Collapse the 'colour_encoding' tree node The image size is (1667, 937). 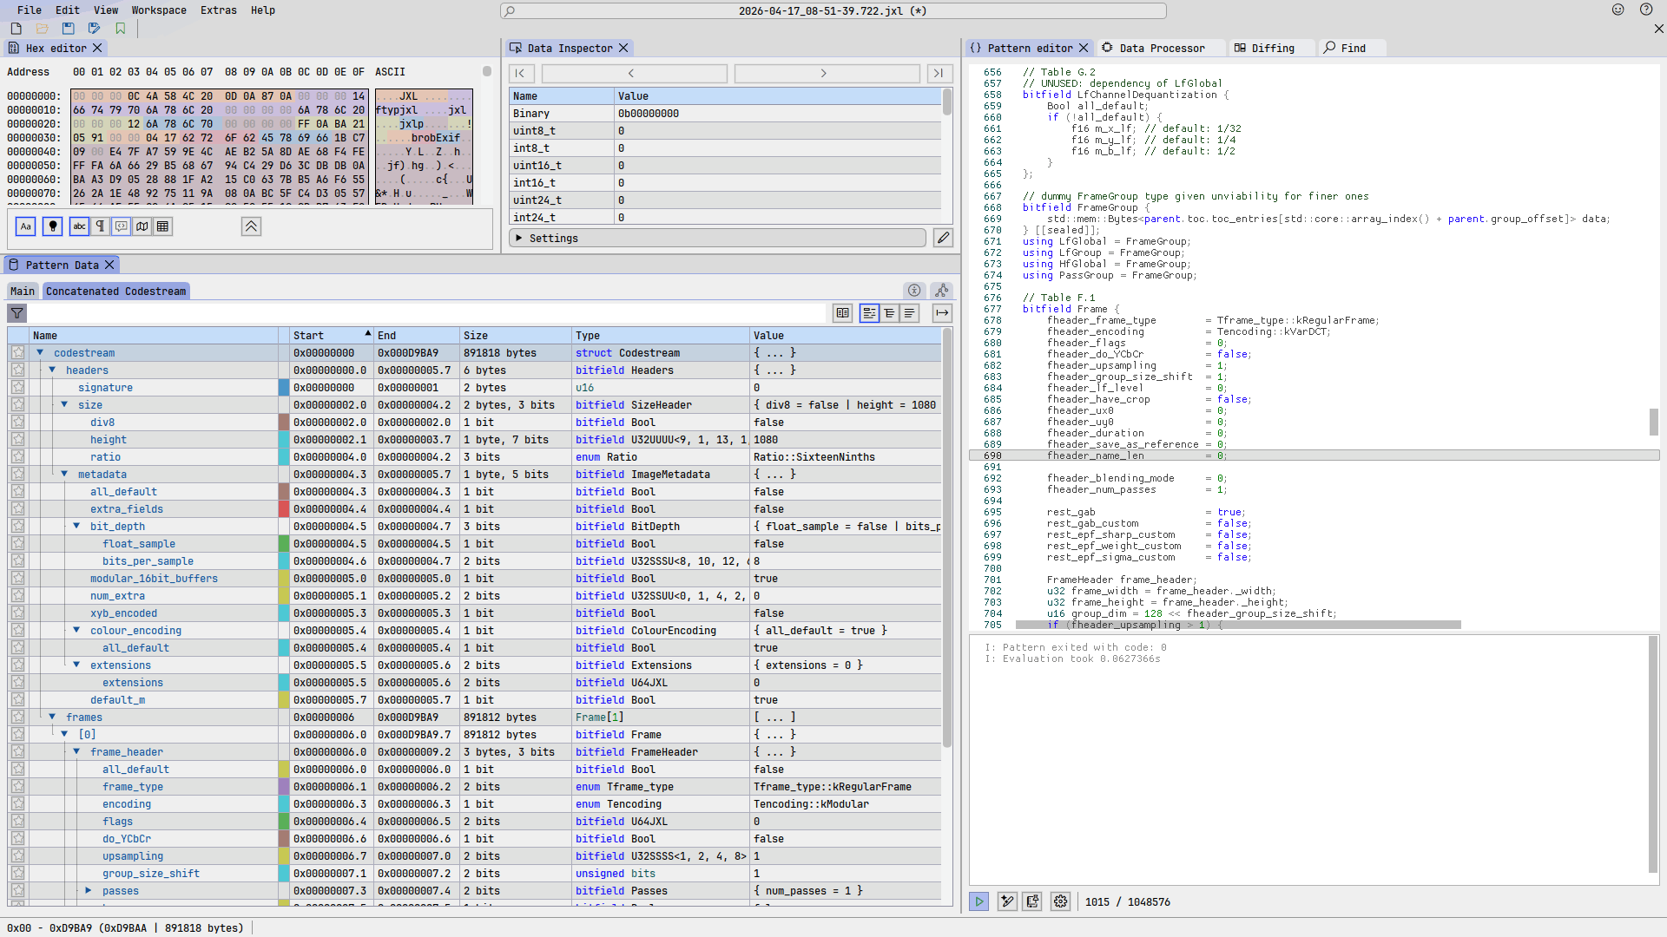click(76, 631)
